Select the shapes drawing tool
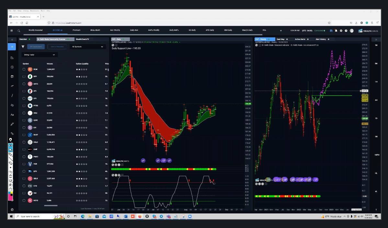The height and width of the screenshot is (228, 388). pos(12,105)
